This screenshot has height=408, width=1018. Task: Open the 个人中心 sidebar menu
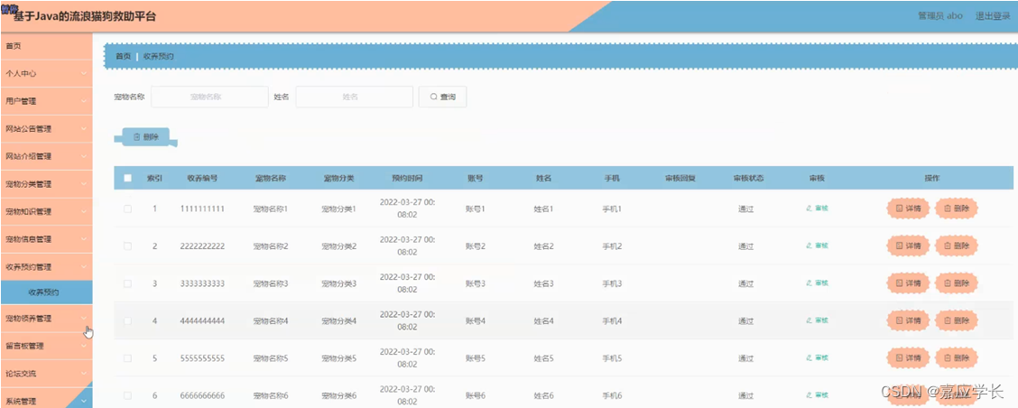tap(46, 73)
